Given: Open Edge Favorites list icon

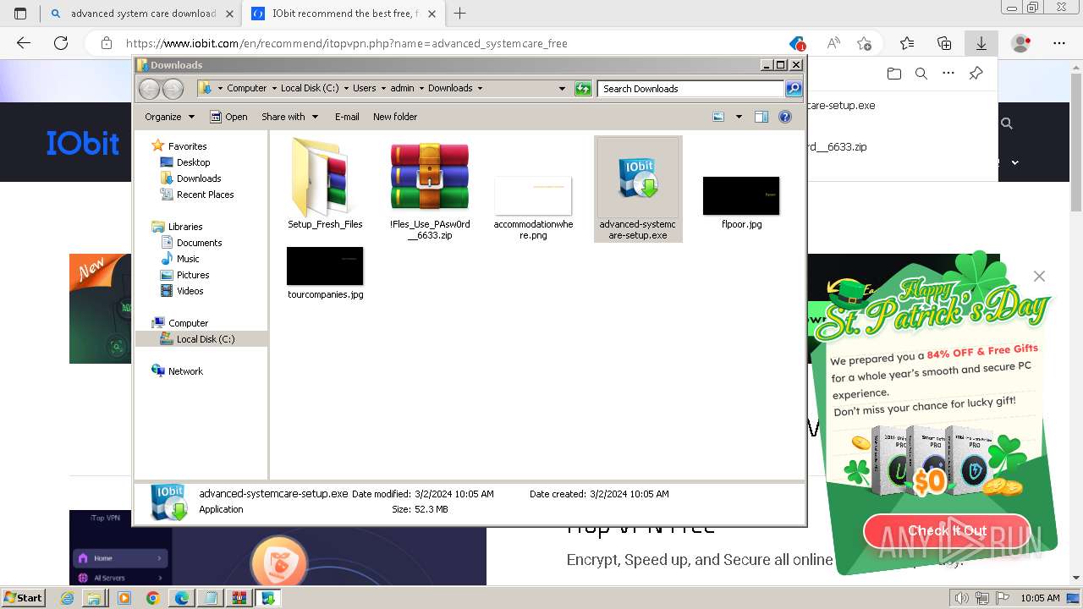Looking at the screenshot, I should coord(907,43).
